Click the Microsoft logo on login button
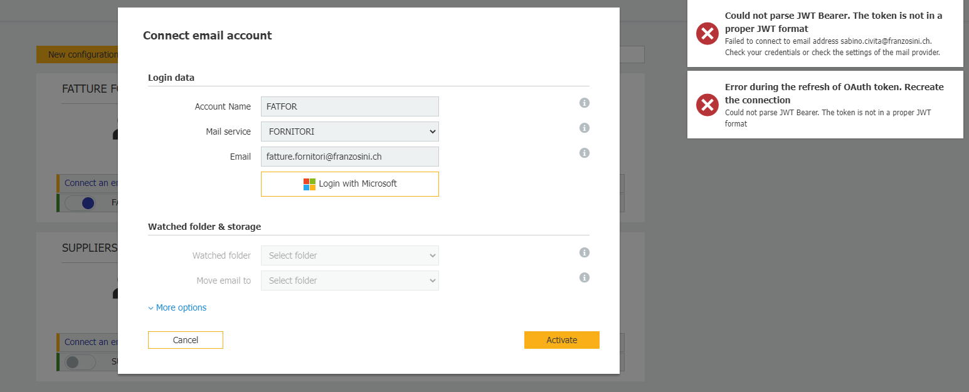The image size is (969, 392). [309, 184]
